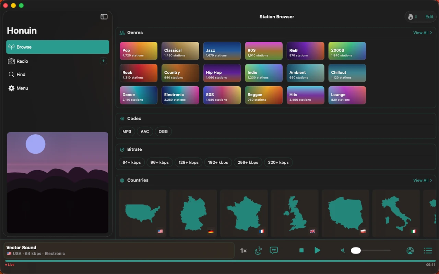
Task: Toggle the OGG codec filter
Action: click(163, 132)
